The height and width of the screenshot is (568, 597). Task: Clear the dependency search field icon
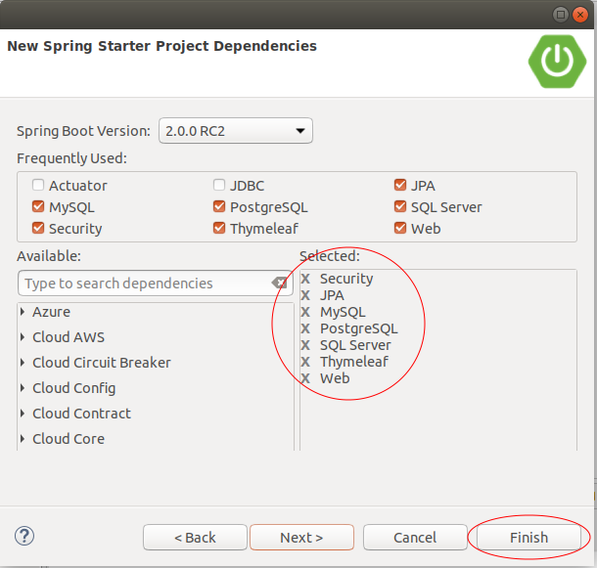click(x=280, y=284)
